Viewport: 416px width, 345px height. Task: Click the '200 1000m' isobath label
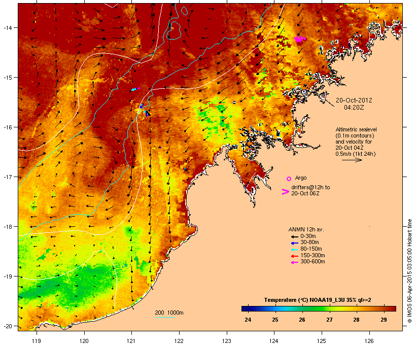pos(169,313)
